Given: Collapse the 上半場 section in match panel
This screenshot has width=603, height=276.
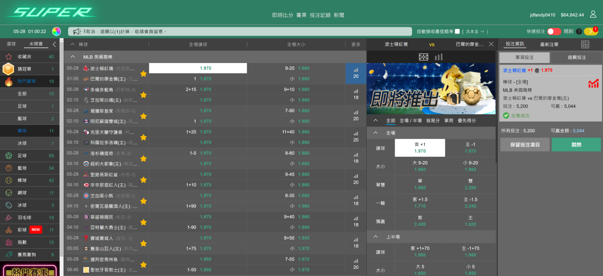Looking at the screenshot, I should (x=376, y=236).
